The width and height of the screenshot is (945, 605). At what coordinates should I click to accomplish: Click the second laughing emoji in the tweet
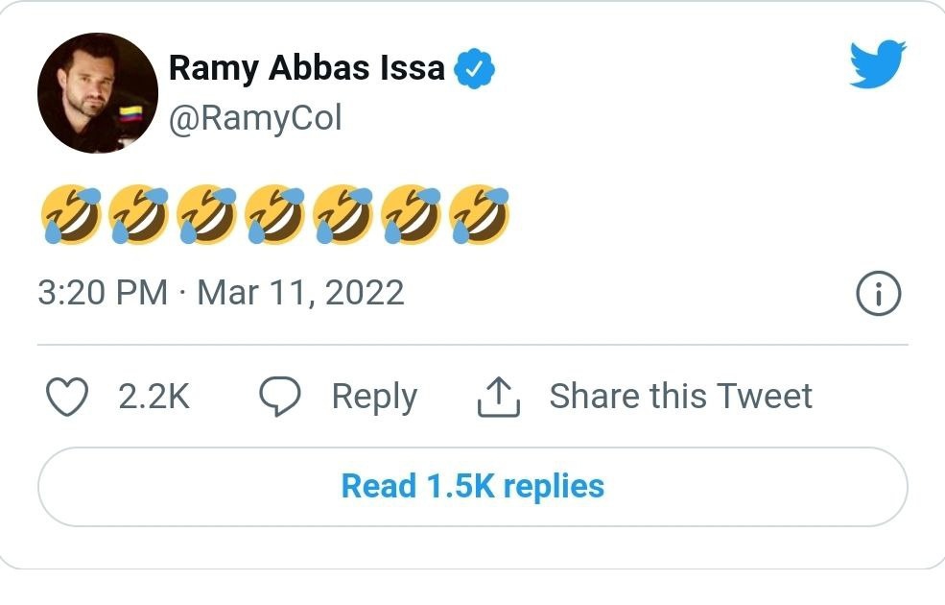point(139,214)
